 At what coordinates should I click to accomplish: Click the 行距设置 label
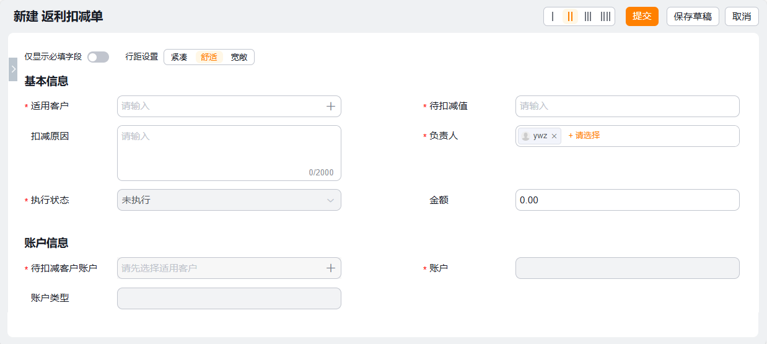[142, 57]
